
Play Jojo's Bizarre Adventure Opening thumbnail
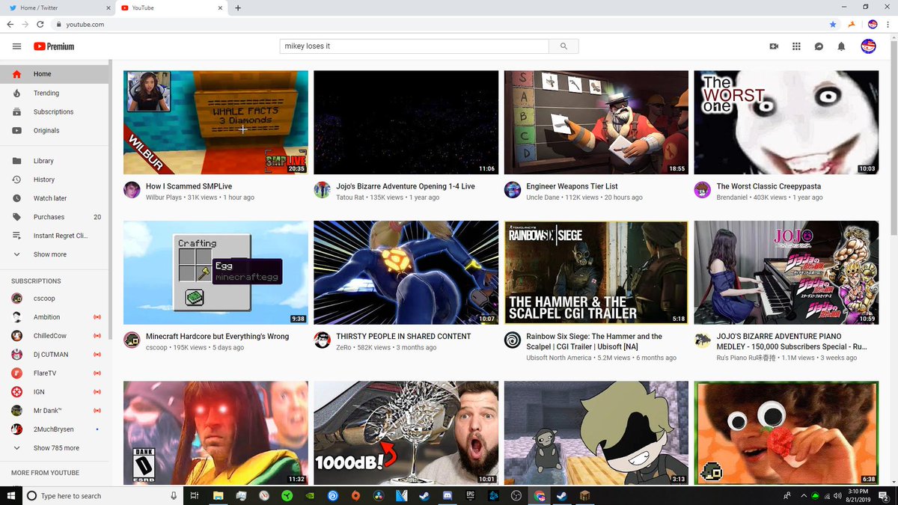[x=406, y=123]
